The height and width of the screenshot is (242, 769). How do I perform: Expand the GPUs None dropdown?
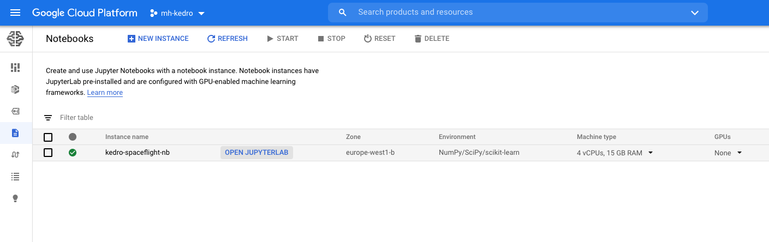tap(740, 153)
